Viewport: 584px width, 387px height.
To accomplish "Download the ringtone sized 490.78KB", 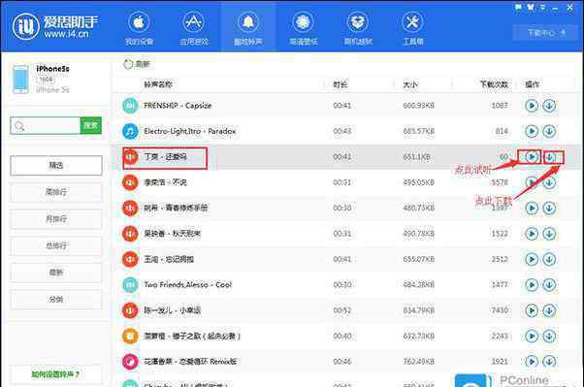I will (549, 234).
